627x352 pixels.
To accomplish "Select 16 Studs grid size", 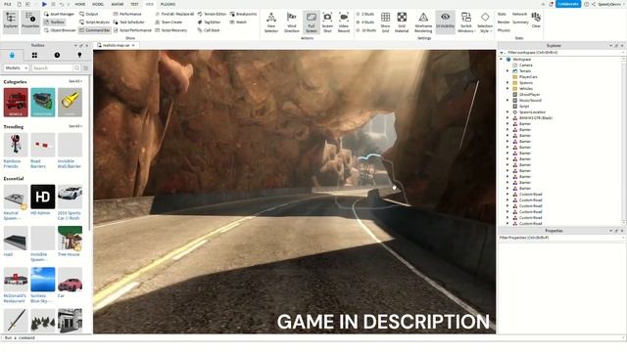I will tap(365, 30).
